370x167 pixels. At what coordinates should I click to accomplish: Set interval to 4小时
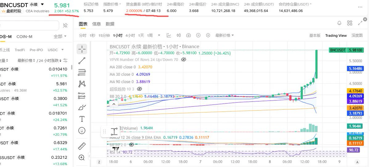pos(130,35)
